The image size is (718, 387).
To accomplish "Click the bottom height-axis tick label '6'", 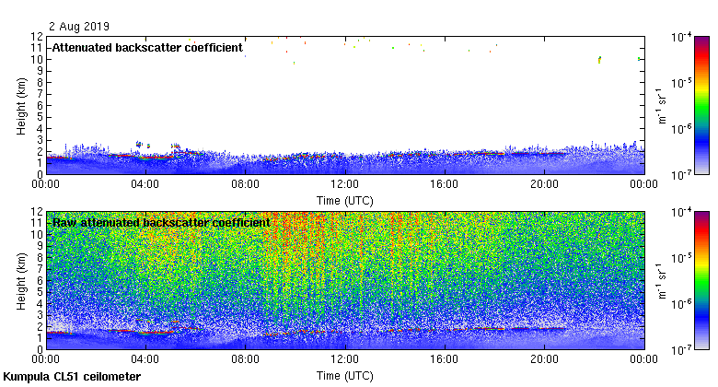I will 41,281.
